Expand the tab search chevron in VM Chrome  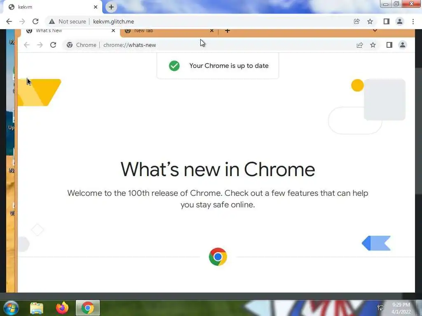point(375,30)
